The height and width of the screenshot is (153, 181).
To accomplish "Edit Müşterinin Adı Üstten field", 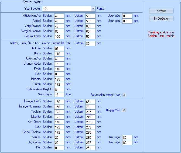I will pyautogui.click(x=90, y=16).
